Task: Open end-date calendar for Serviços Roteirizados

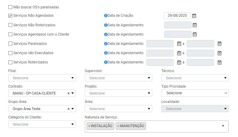Action: pos(219,63)
